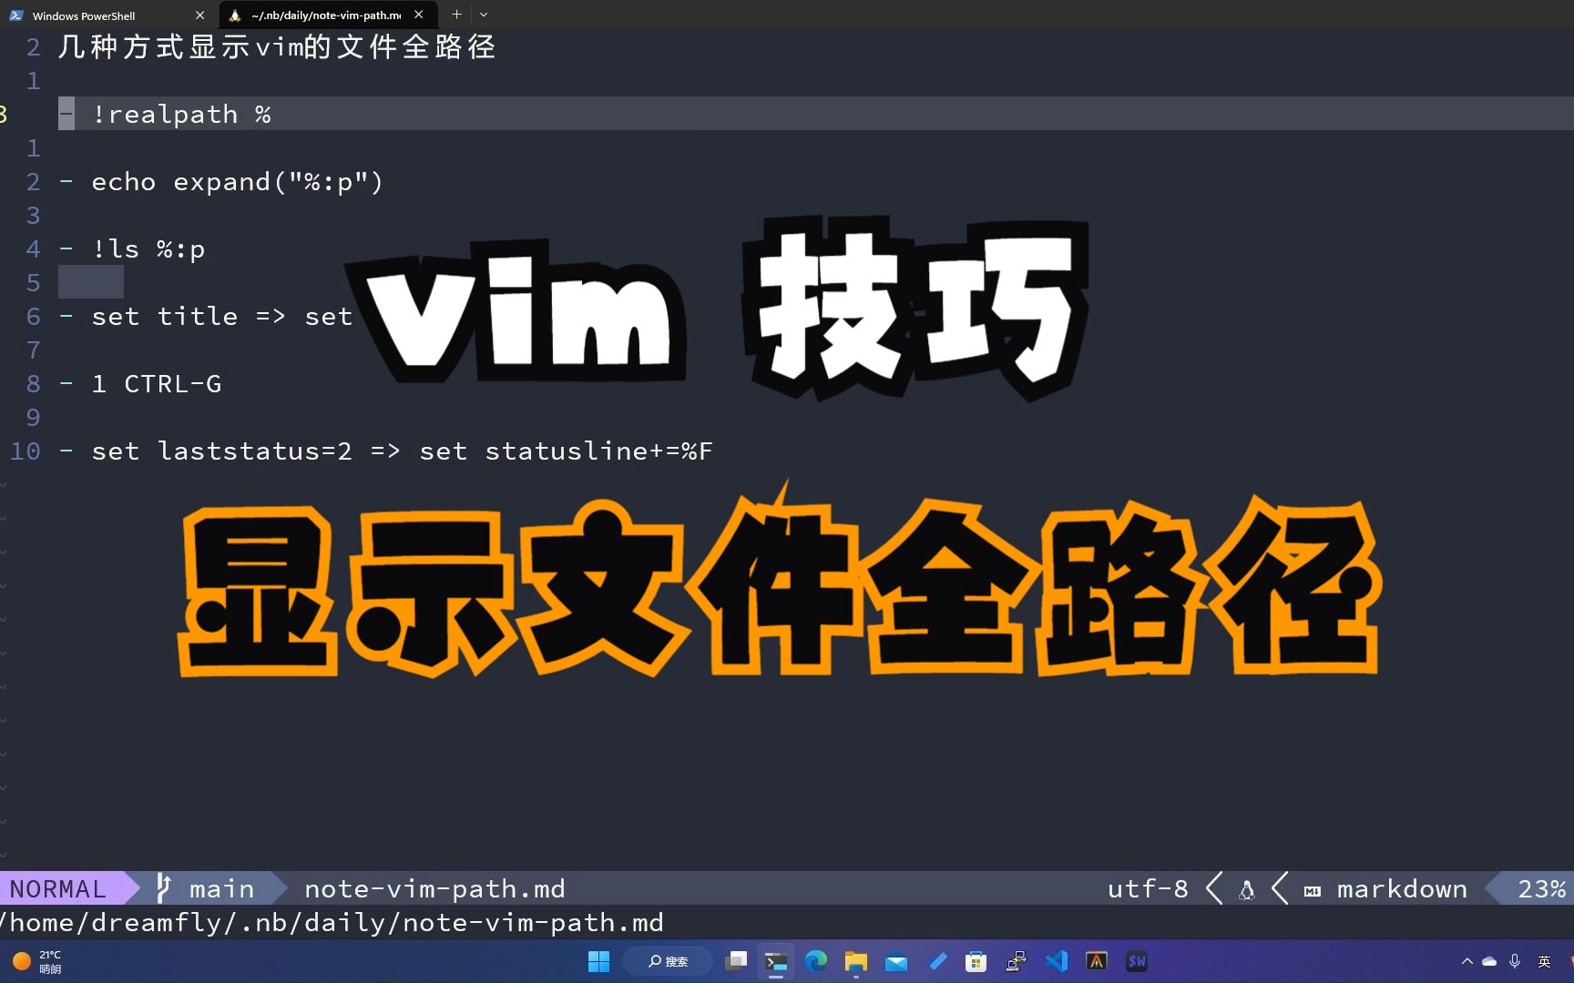
Task: Open the $W app icon in taskbar
Action: [x=1137, y=961]
